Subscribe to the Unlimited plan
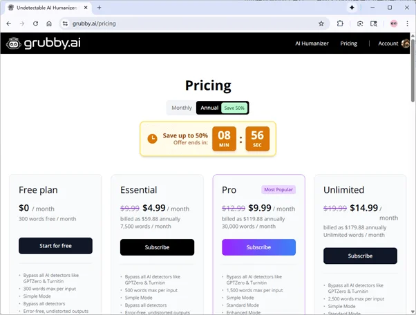This screenshot has height=315, width=416. point(360,256)
